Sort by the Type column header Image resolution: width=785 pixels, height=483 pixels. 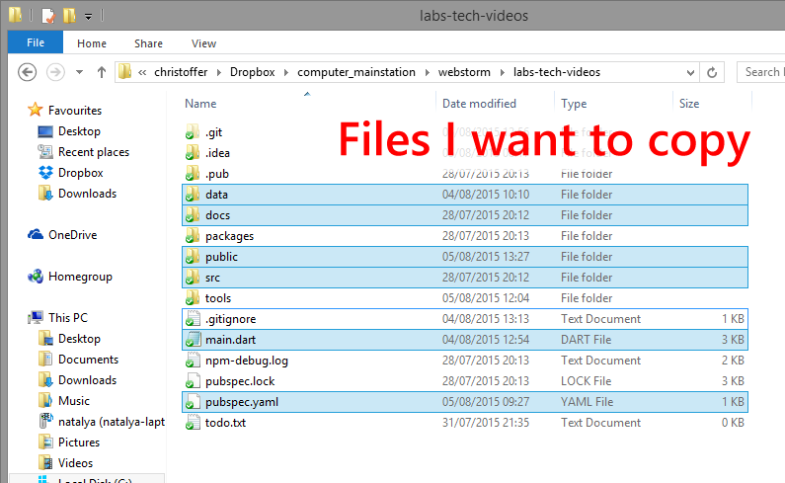pos(574,103)
